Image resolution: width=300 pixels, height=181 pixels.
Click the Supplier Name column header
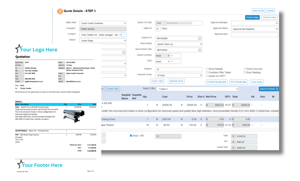(x=126, y=96)
